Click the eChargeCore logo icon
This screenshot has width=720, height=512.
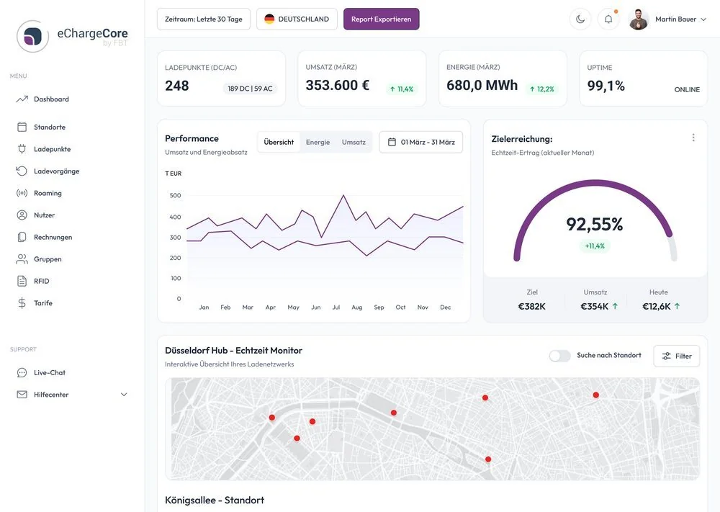tap(32, 36)
